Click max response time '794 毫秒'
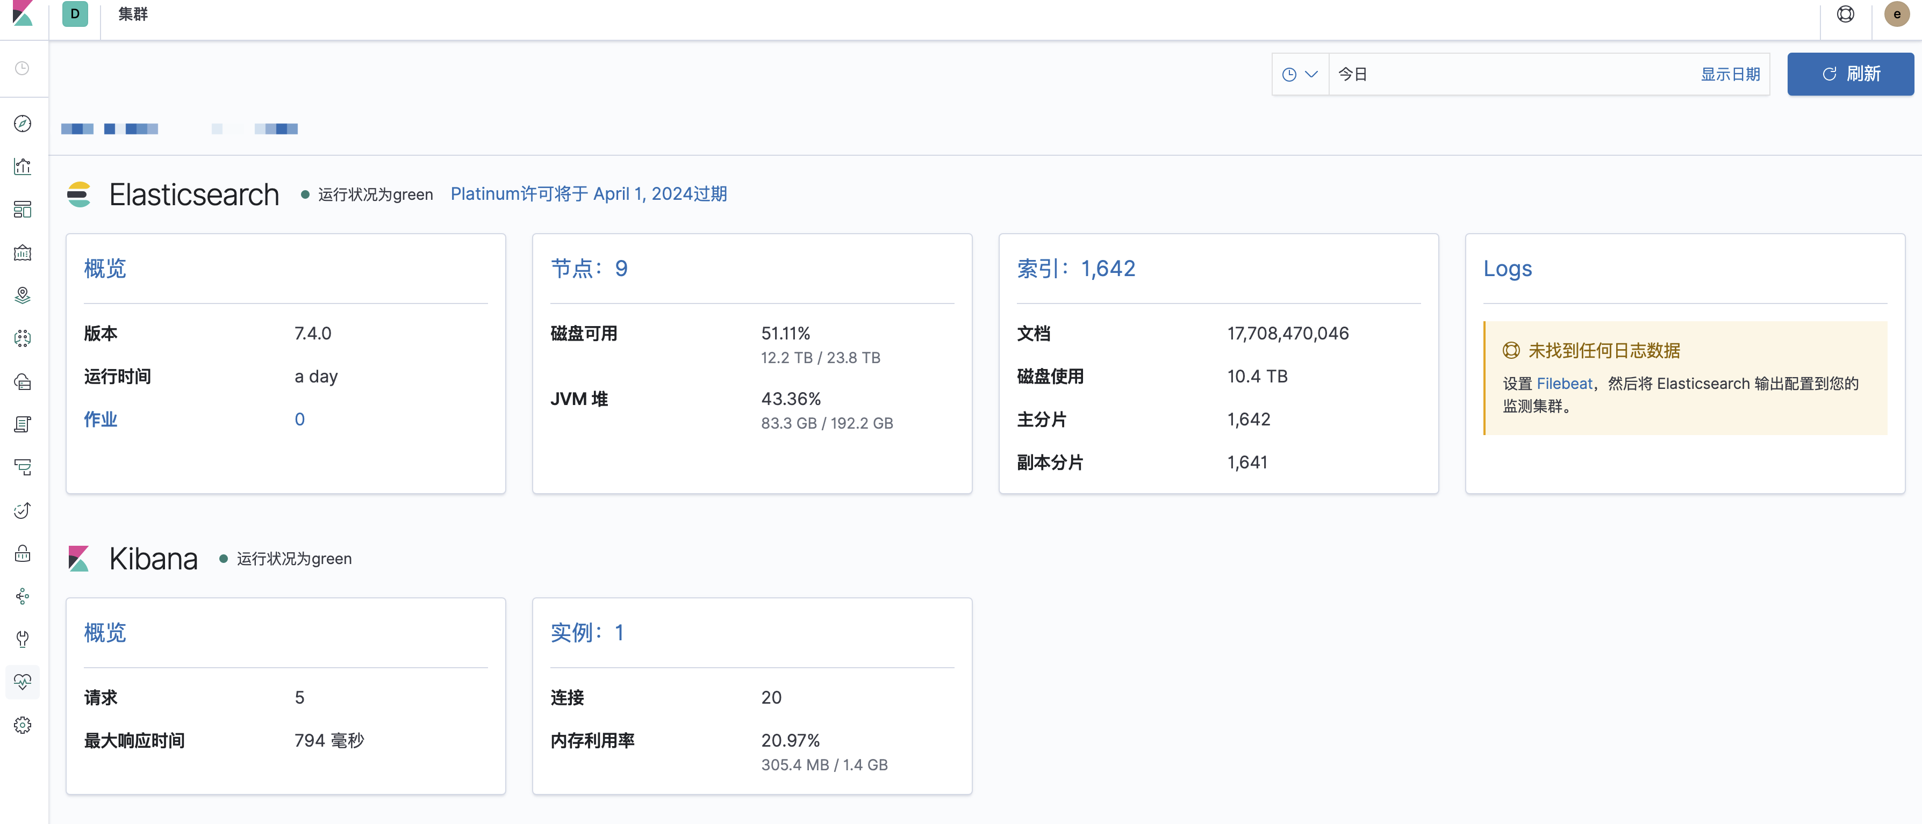 coord(329,741)
